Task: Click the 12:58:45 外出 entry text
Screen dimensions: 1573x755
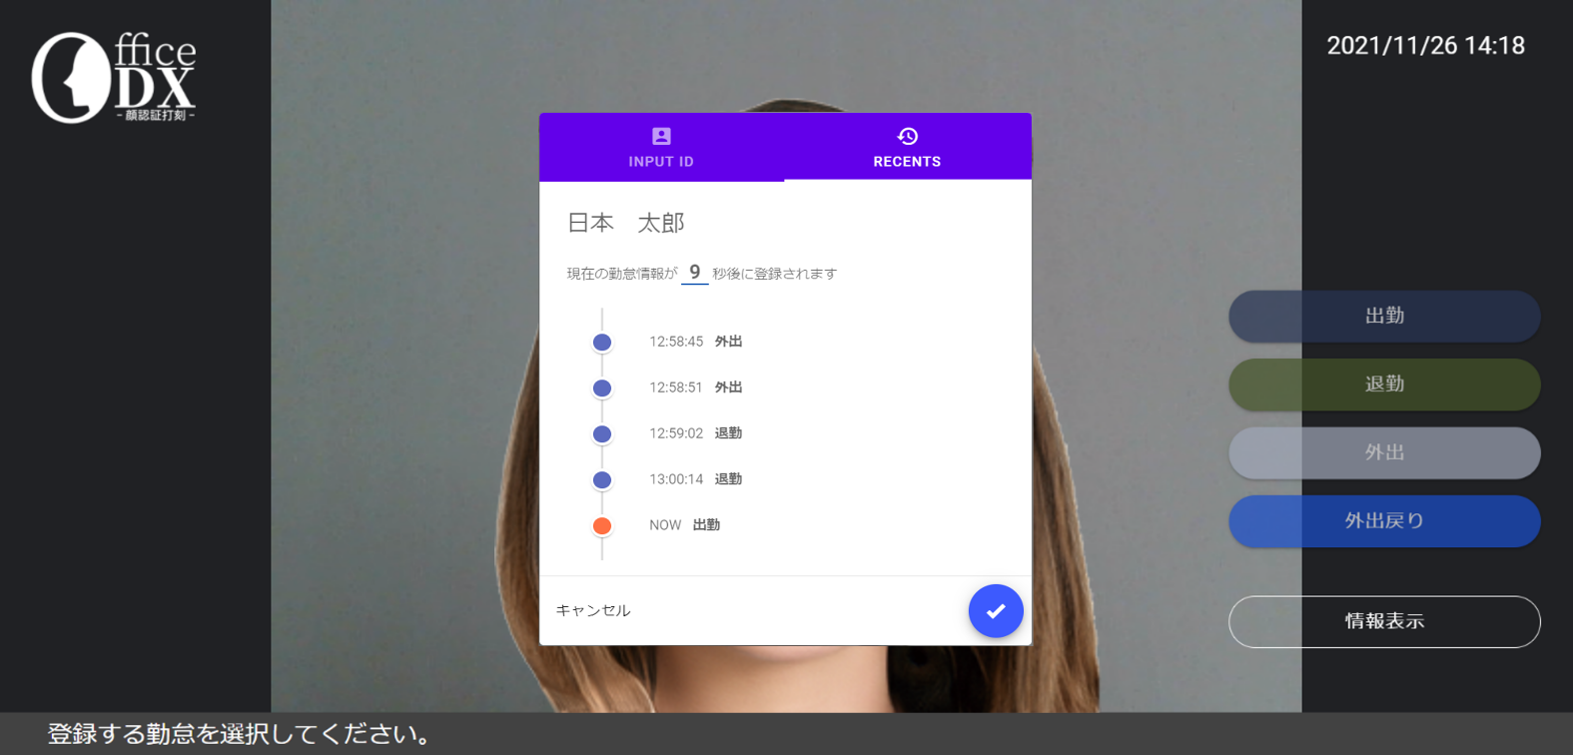Action: click(x=696, y=342)
